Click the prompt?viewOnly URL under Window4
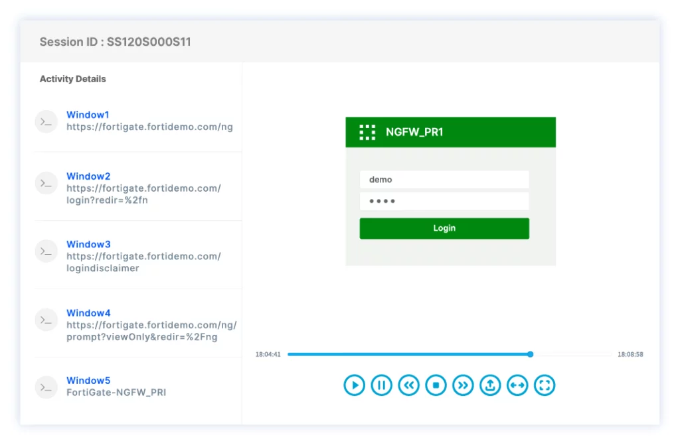 (152, 331)
